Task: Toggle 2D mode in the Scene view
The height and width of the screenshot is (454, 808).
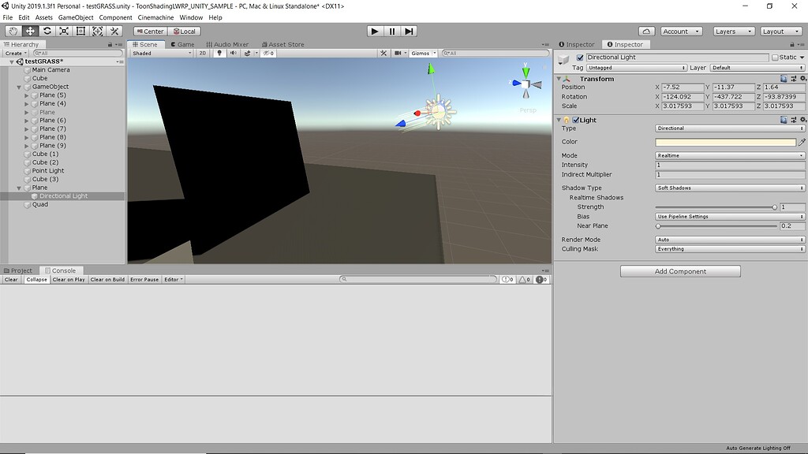Action: (202, 53)
